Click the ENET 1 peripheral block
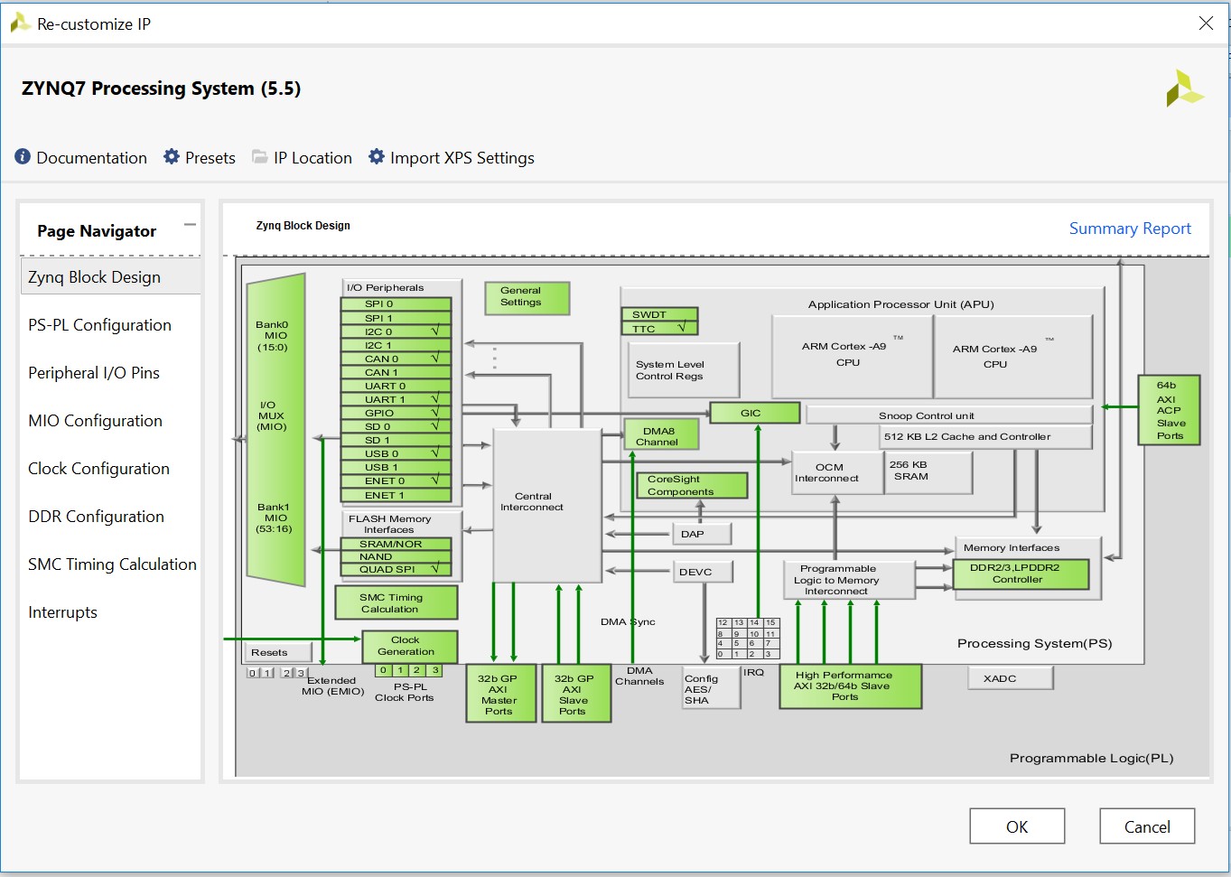 [395, 495]
